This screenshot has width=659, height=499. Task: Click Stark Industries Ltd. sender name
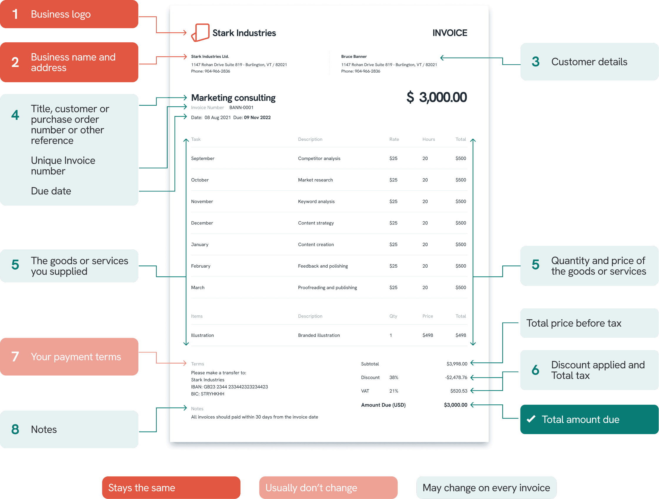pyautogui.click(x=210, y=56)
